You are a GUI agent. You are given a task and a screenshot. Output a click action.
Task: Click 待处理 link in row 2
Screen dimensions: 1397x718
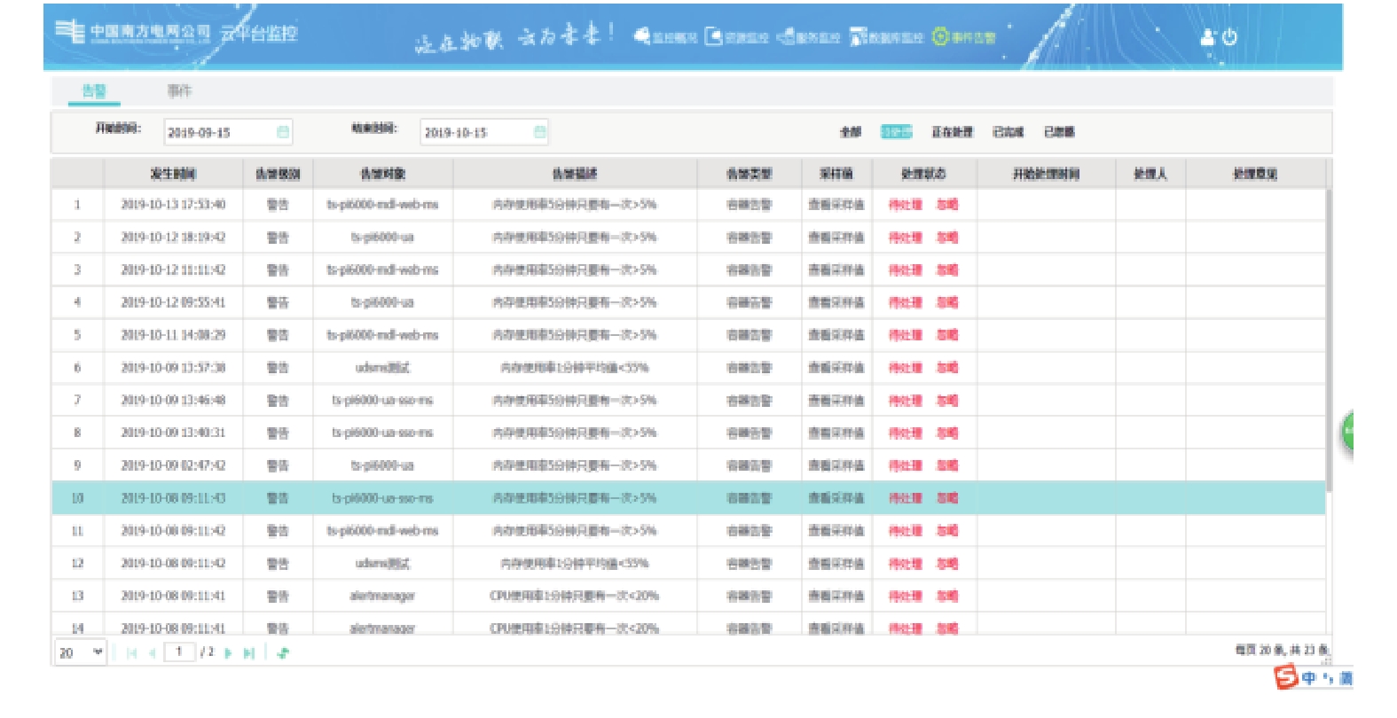[x=906, y=238]
